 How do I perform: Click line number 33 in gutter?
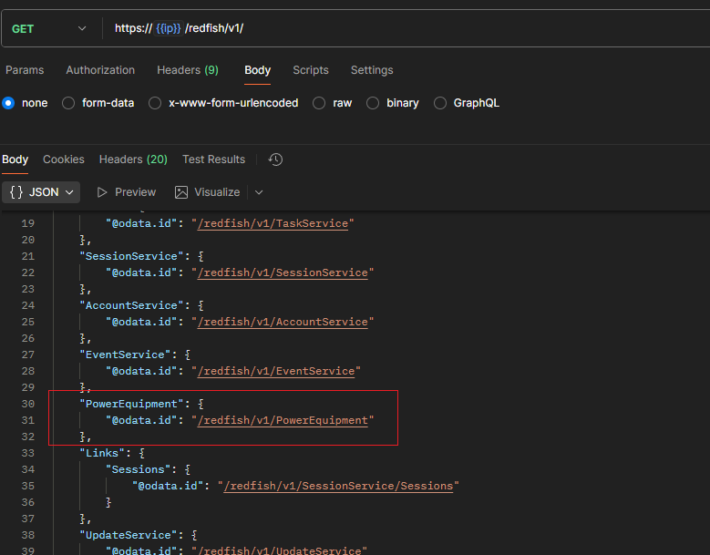[28, 453]
